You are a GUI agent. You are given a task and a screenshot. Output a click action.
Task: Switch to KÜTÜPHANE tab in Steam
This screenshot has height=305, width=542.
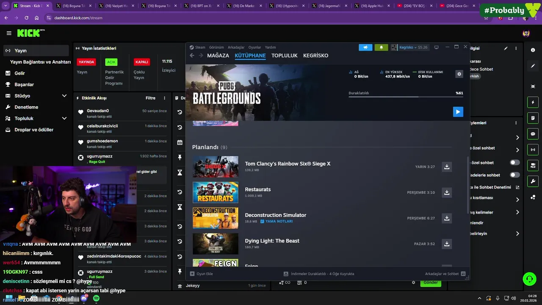(250, 55)
